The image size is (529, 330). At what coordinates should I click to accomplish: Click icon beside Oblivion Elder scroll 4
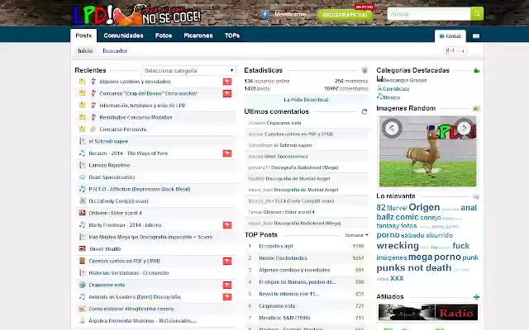tap(82, 213)
